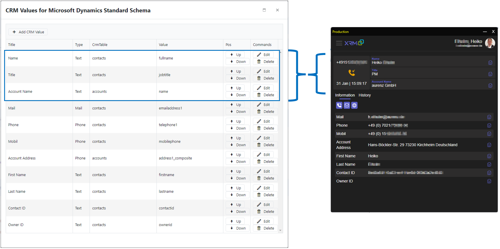
Task: Edit the Mail emailaddress1 row
Action: 263,105
